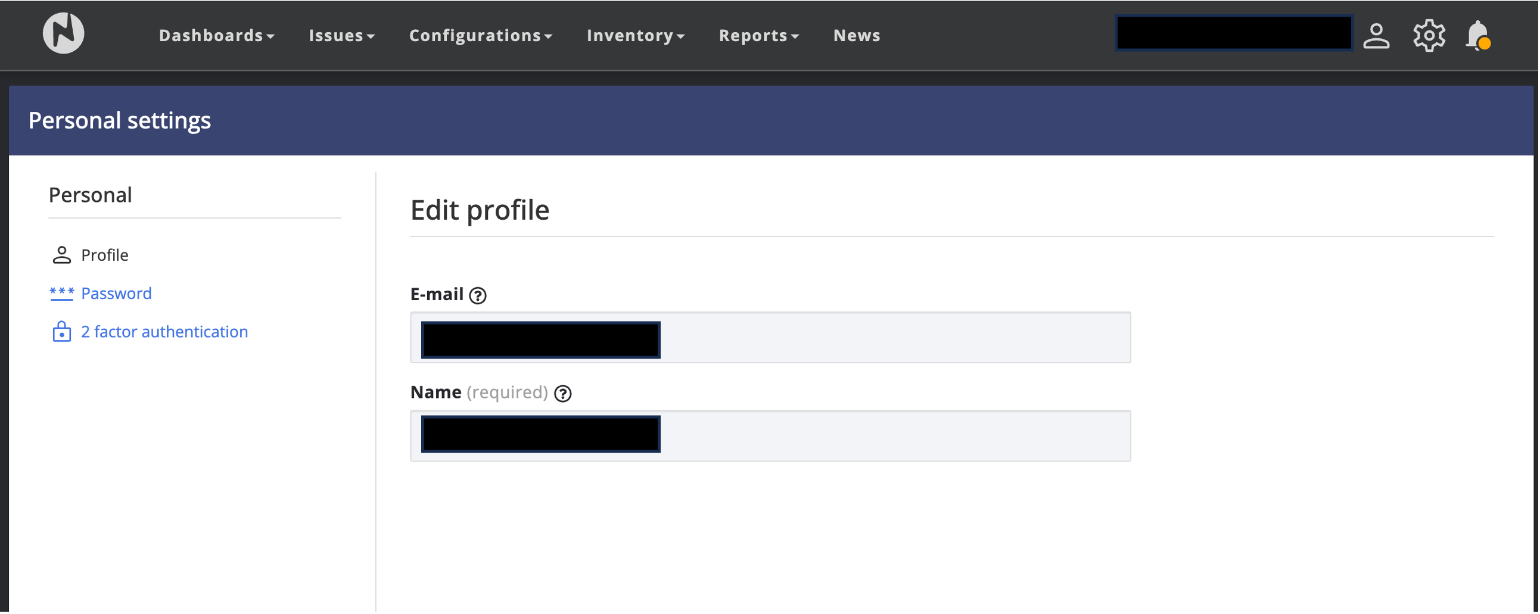This screenshot has height=614, width=1540.
Task: Open the Password settings link
Action: click(x=117, y=293)
